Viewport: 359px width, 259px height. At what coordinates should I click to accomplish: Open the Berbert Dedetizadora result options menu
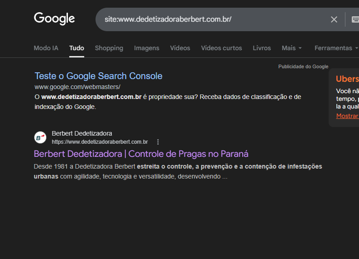(x=158, y=142)
